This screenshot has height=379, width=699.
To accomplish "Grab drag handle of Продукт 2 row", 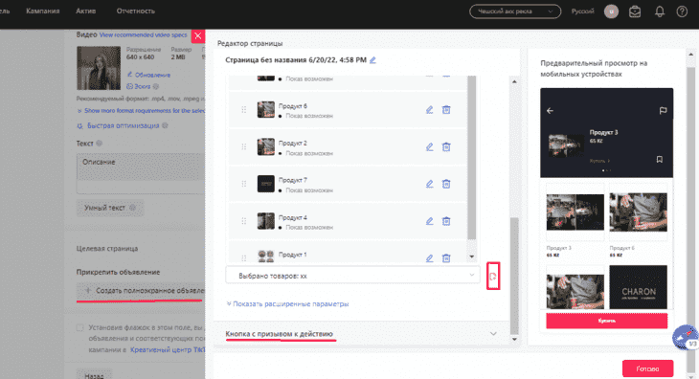I will coord(244,146).
